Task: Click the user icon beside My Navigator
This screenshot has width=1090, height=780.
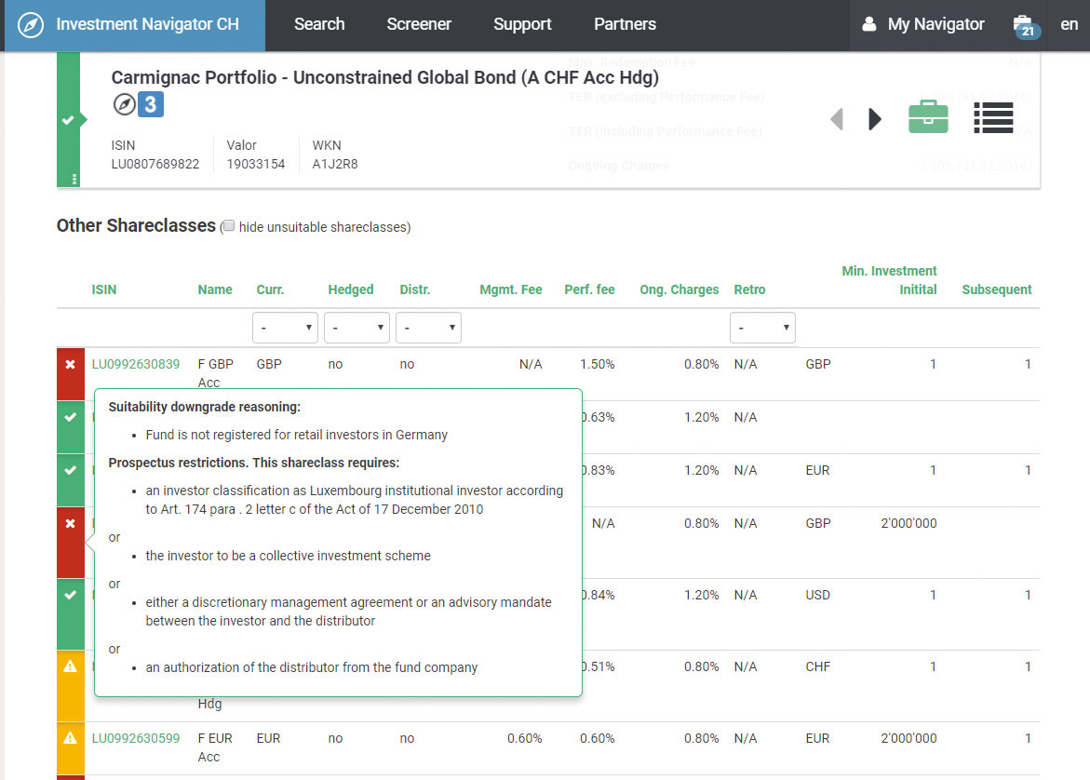Action: point(869,24)
